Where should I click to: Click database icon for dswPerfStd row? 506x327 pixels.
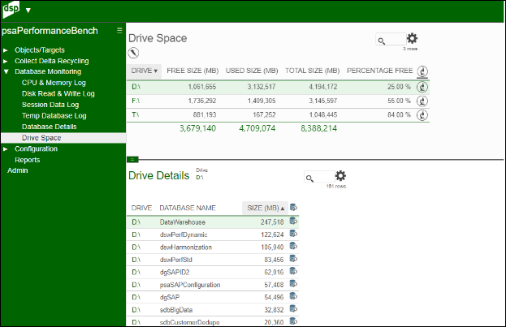coord(293,259)
